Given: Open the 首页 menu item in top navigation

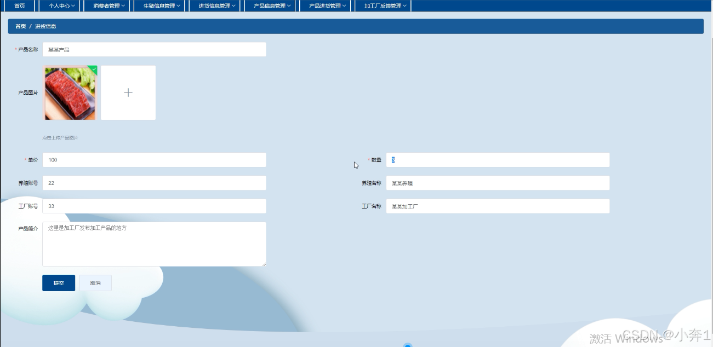Looking at the screenshot, I should coord(20,6).
